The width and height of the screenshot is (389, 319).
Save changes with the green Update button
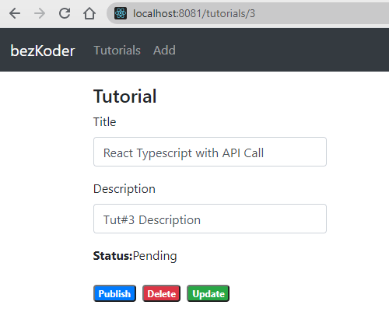coord(208,293)
